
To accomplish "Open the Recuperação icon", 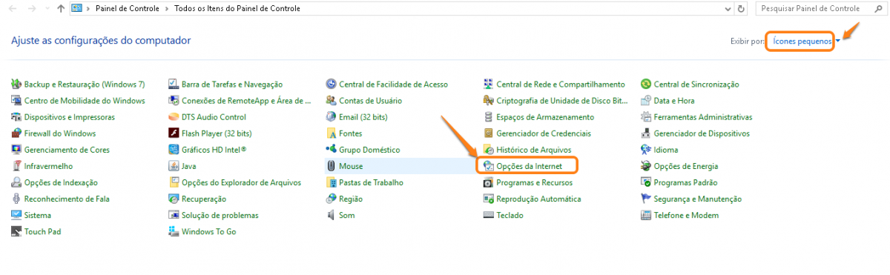I will pyautogui.click(x=174, y=199).
